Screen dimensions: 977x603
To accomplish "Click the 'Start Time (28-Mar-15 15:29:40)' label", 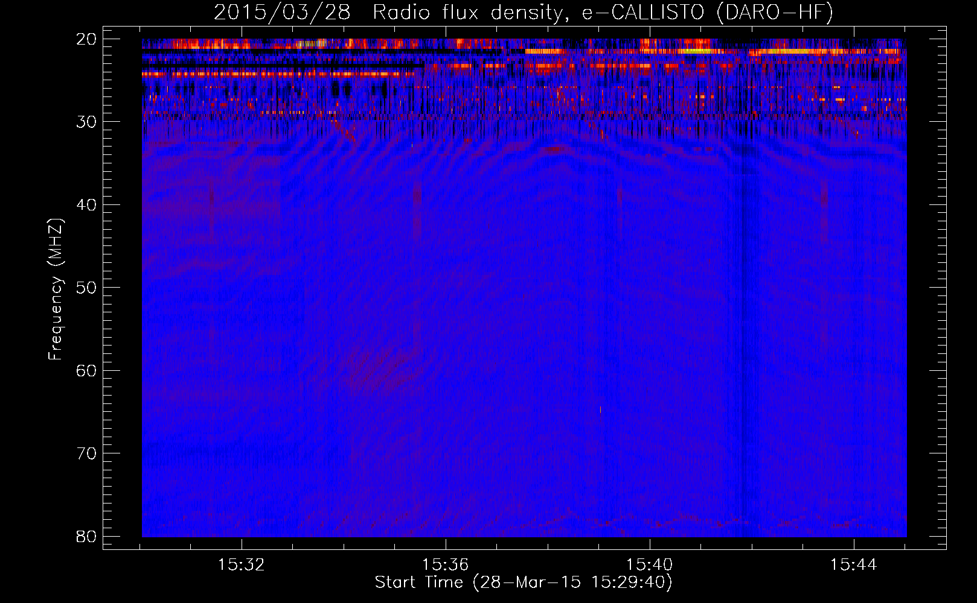I will coord(524,582).
